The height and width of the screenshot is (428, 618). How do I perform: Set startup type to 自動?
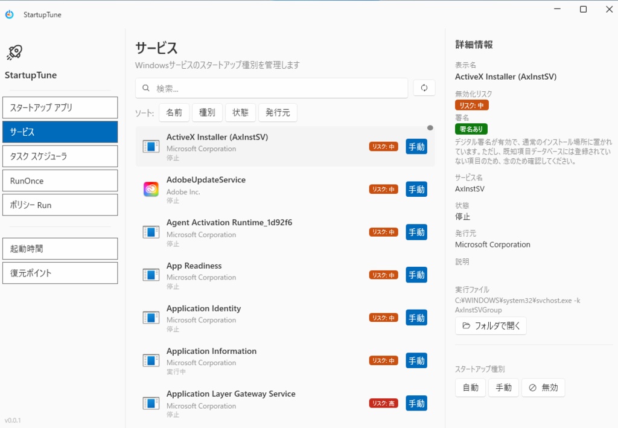click(471, 388)
